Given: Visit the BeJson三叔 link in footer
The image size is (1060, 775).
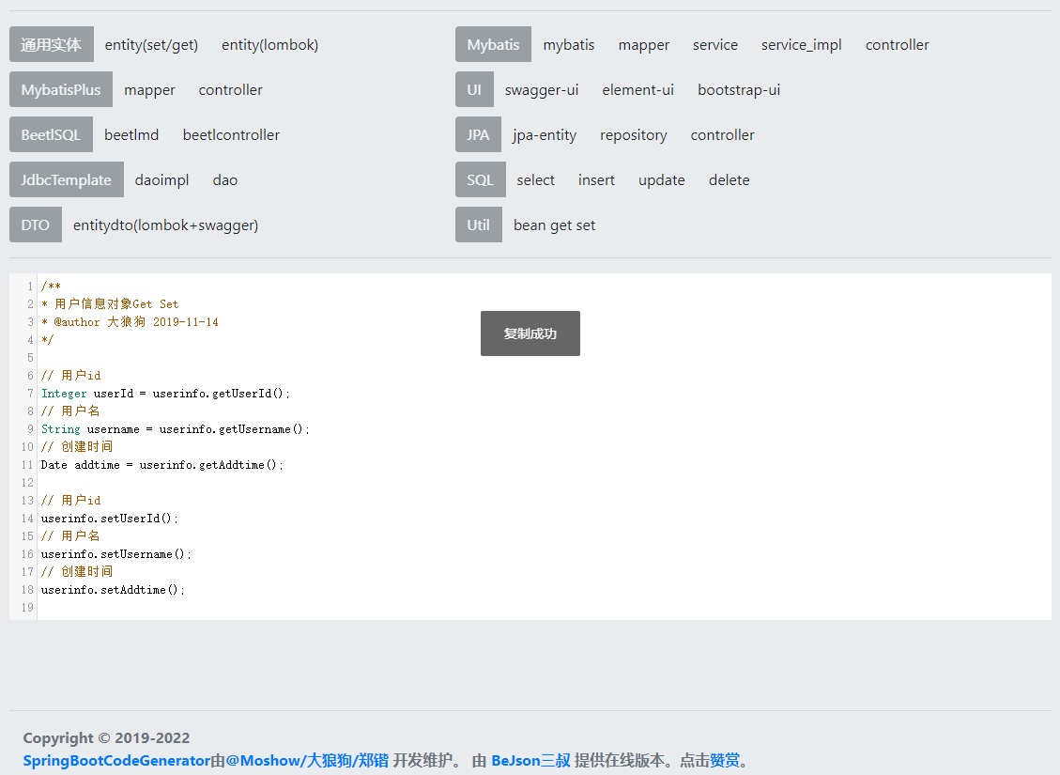Looking at the screenshot, I should [x=530, y=760].
